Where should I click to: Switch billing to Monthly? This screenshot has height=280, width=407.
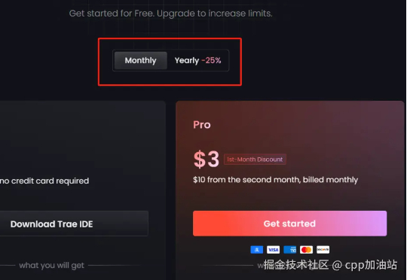[141, 60]
